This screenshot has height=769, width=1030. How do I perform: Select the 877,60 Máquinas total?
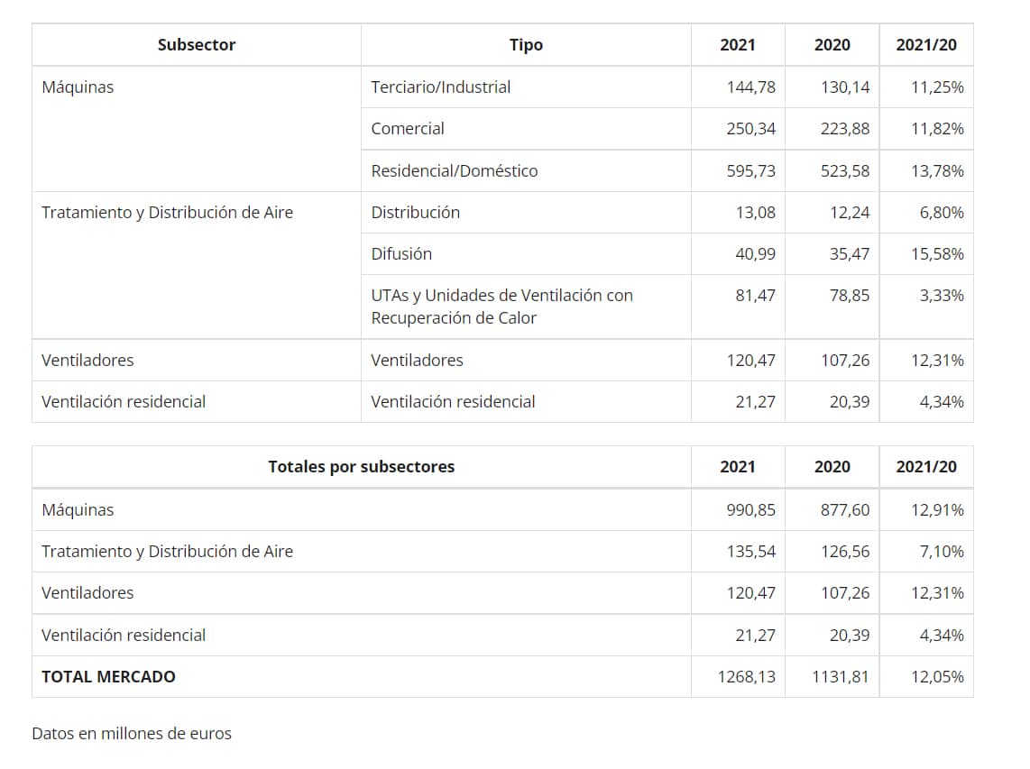(845, 510)
